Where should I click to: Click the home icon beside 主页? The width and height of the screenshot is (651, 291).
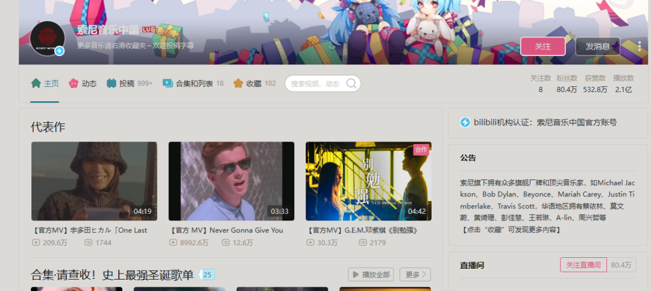36,83
